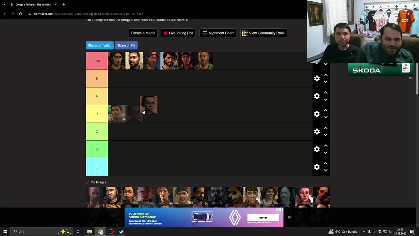Close the Create a Telltale's tab
419x236 pixels.
56,5
